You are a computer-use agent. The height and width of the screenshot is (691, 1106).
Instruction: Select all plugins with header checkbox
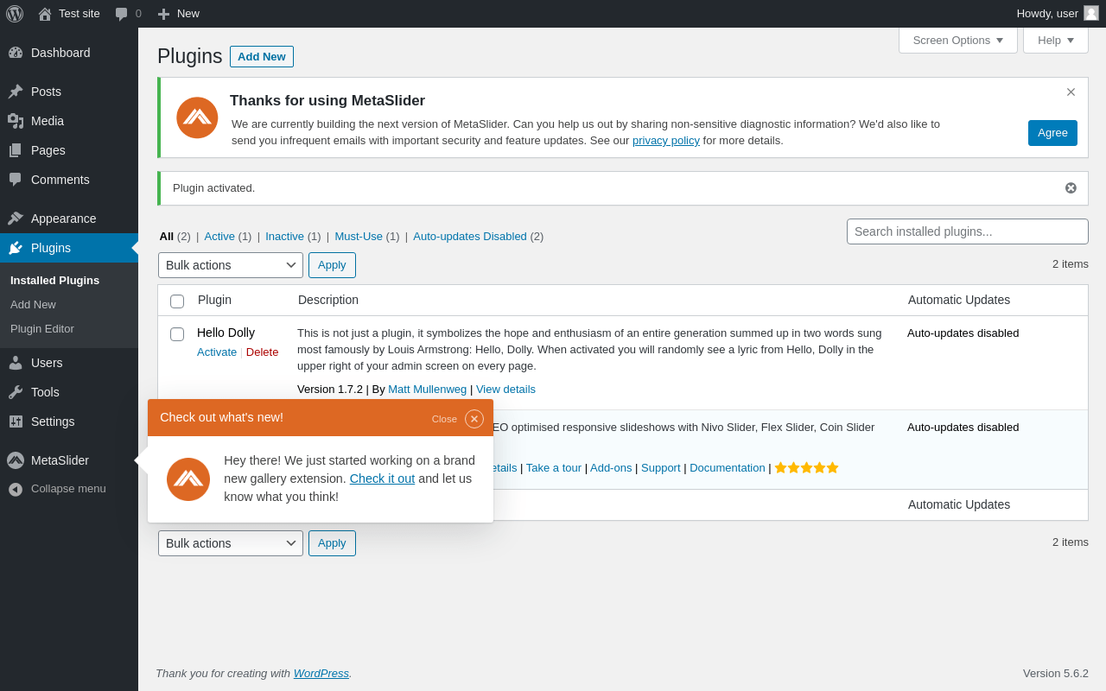point(177,301)
